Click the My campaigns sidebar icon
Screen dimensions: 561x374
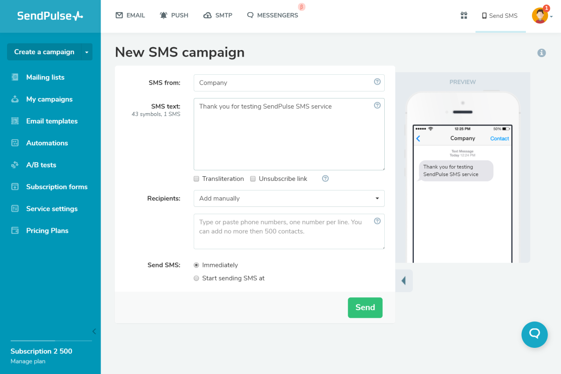point(15,99)
